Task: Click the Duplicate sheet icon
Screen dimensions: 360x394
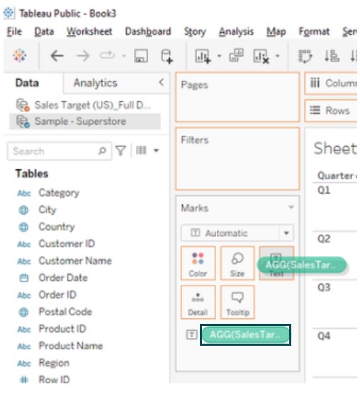Action: 236,55
